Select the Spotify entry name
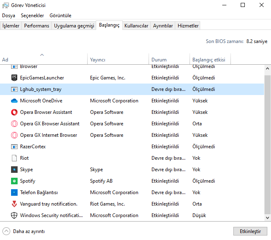The width and height of the screenshot is (271, 240). pyautogui.click(x=28, y=181)
